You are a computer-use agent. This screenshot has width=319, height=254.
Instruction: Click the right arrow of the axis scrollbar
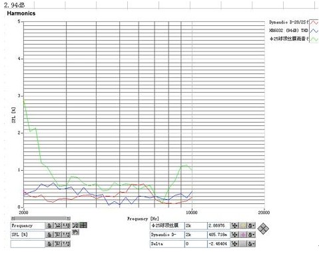click(x=69, y=218)
